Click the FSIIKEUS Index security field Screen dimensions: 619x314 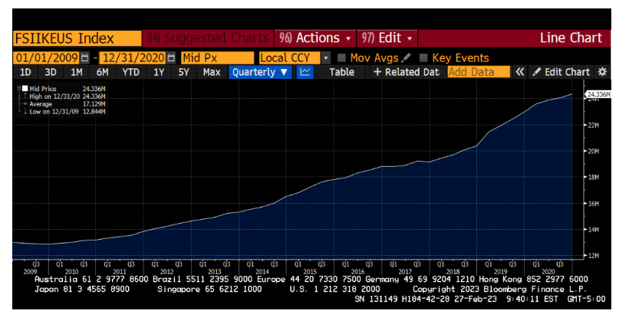click(x=77, y=38)
